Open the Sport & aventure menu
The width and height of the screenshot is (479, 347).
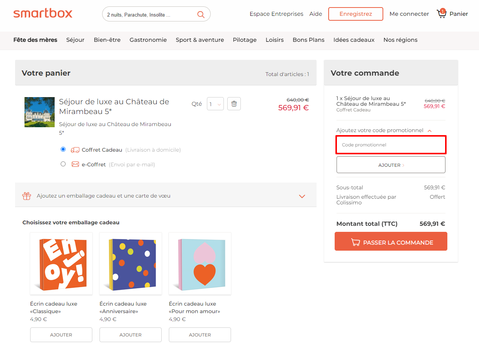200,40
